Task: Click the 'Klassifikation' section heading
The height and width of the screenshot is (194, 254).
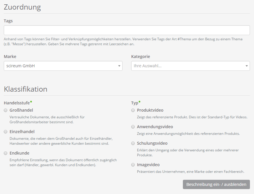Action: [26, 89]
